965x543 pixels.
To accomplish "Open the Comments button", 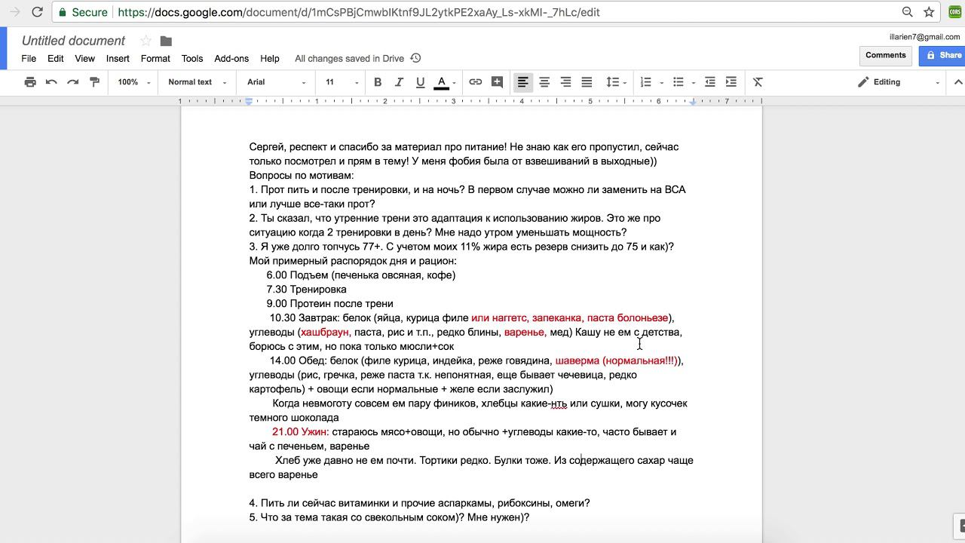I will click(x=885, y=55).
